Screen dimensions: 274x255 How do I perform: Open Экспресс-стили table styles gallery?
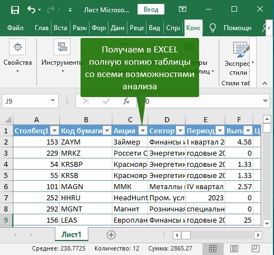pos(237,59)
